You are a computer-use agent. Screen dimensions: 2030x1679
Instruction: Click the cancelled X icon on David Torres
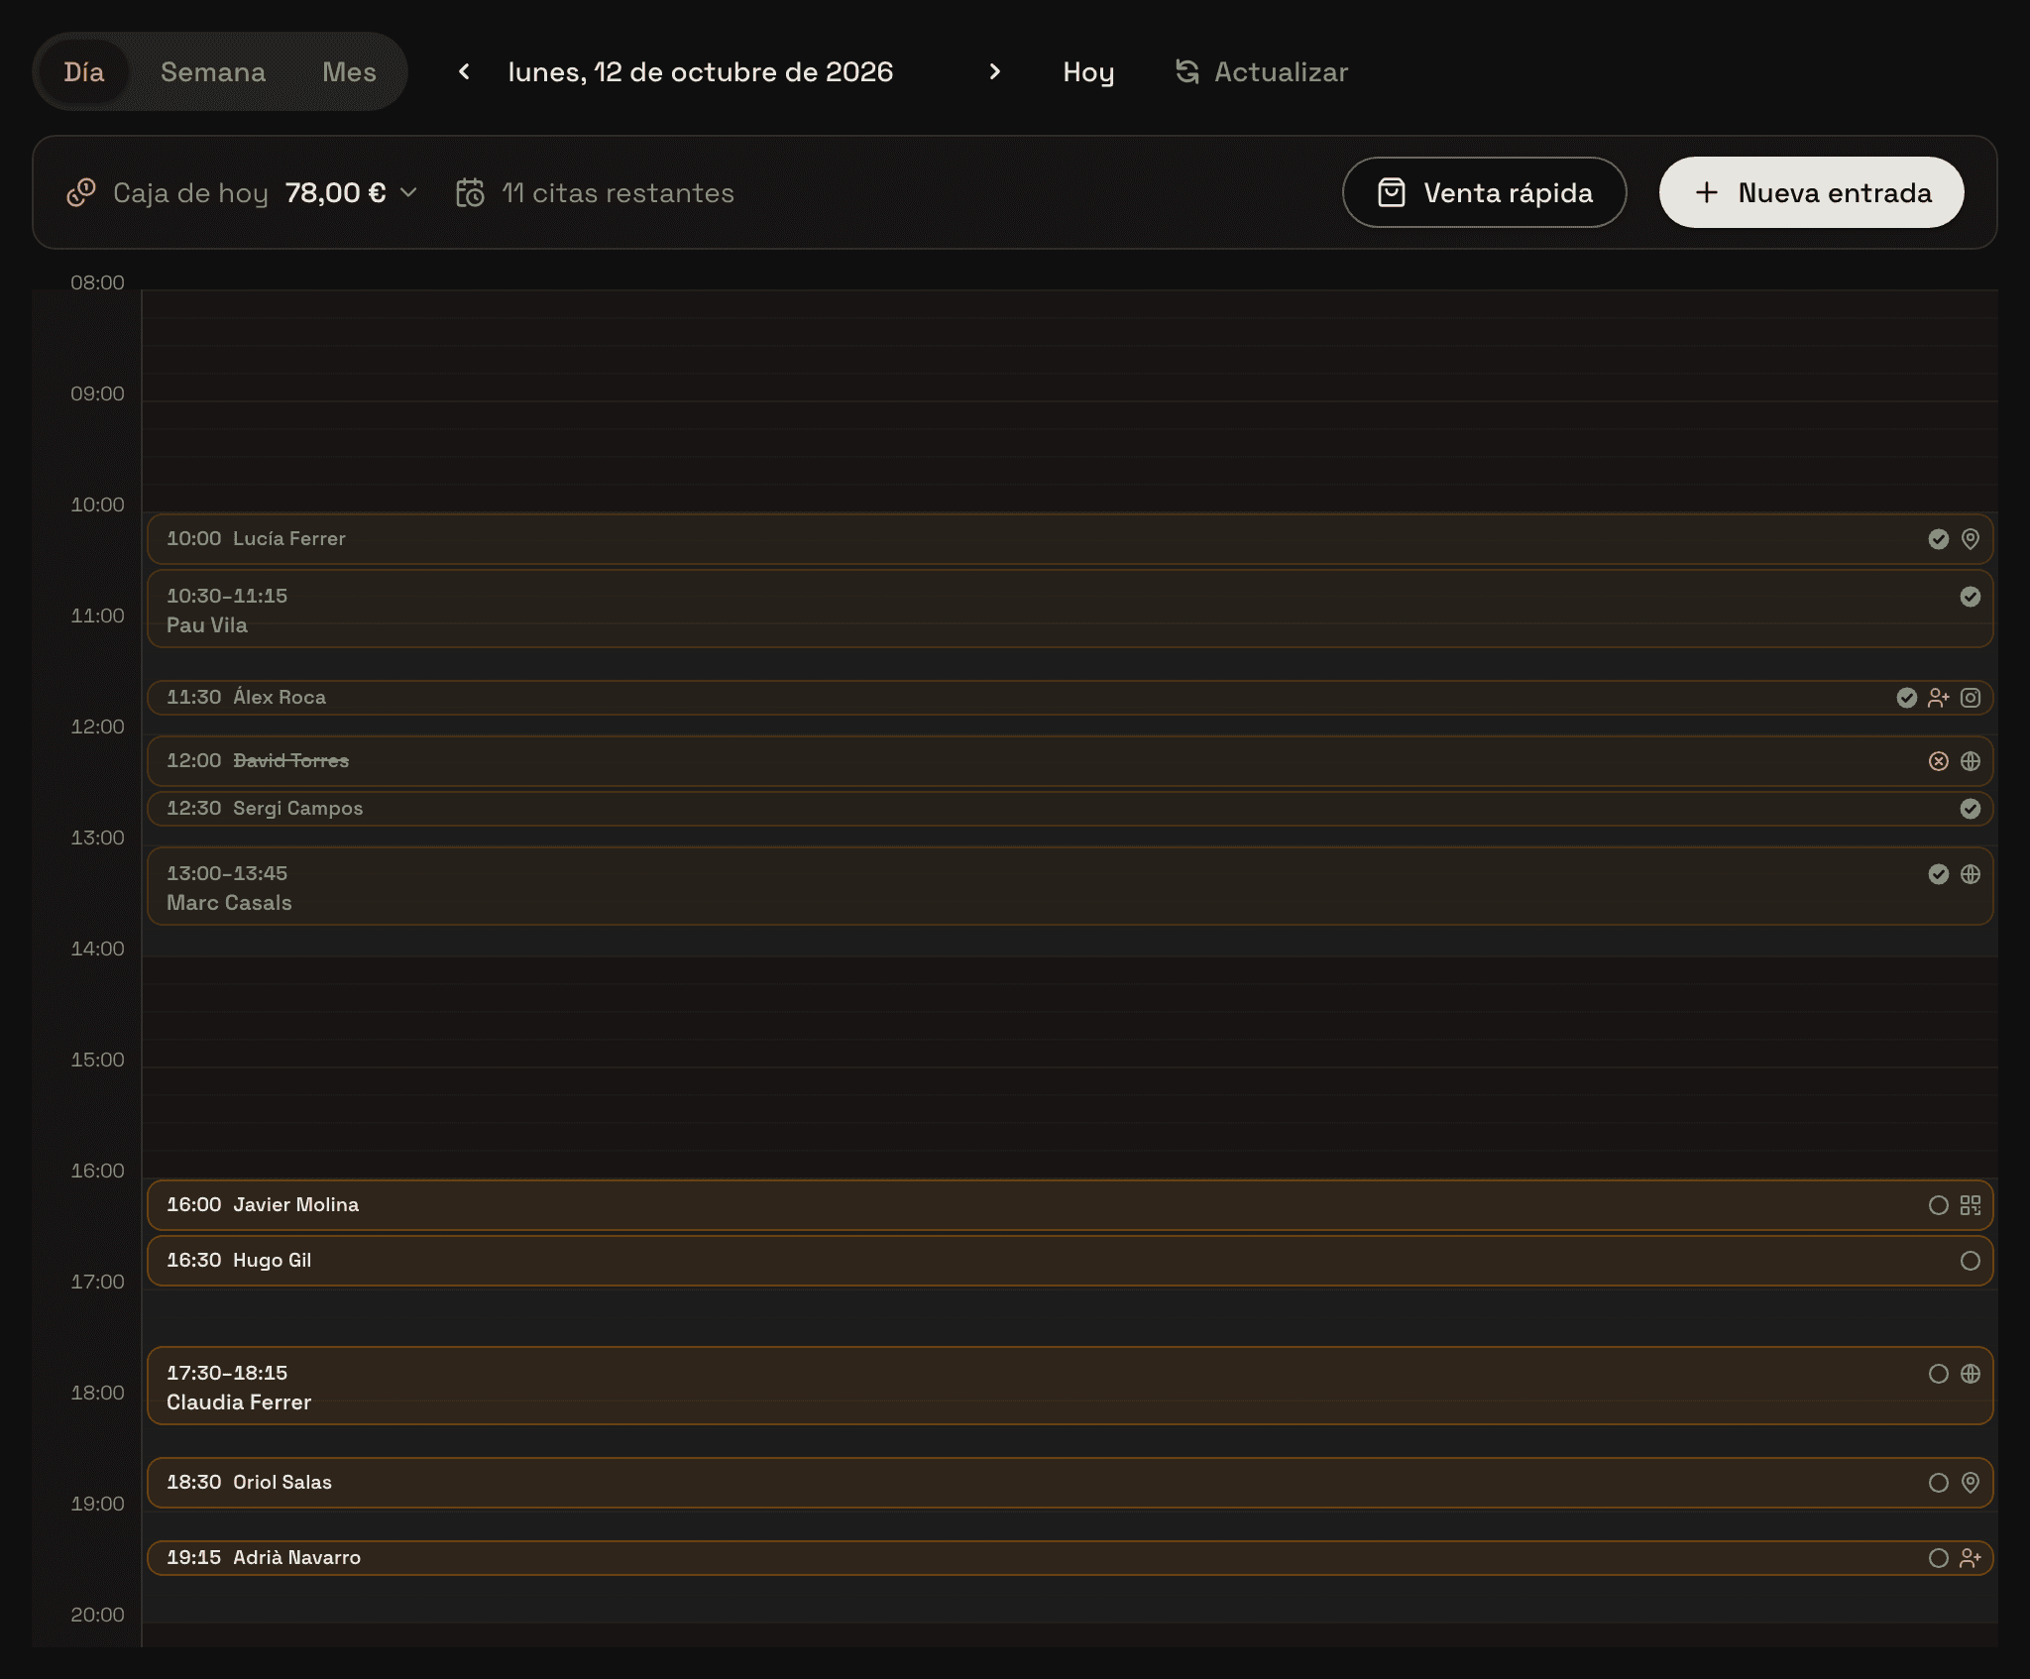(1939, 761)
